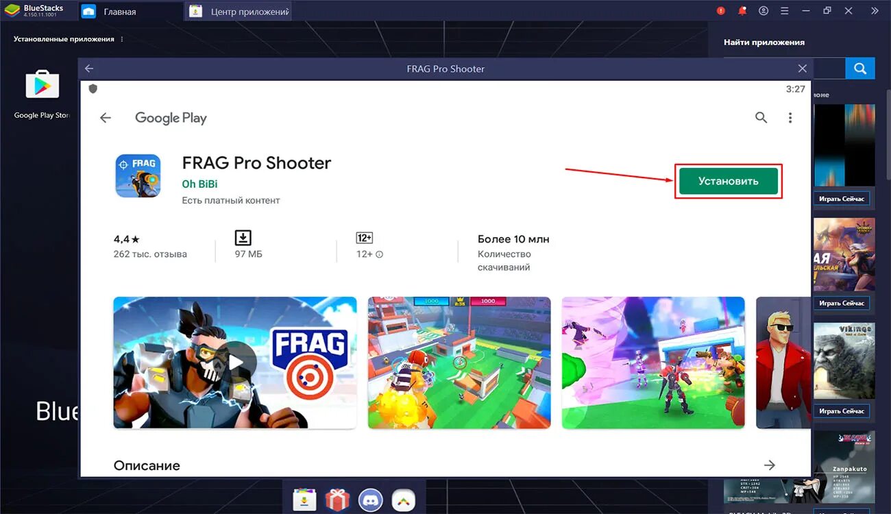This screenshot has height=514, width=891.
Task: Open Установленные приложения options dots
Action: click(x=122, y=39)
